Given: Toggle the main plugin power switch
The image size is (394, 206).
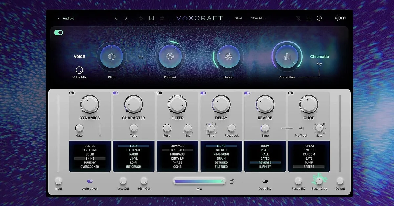Looking at the screenshot, I should [x=58, y=33].
